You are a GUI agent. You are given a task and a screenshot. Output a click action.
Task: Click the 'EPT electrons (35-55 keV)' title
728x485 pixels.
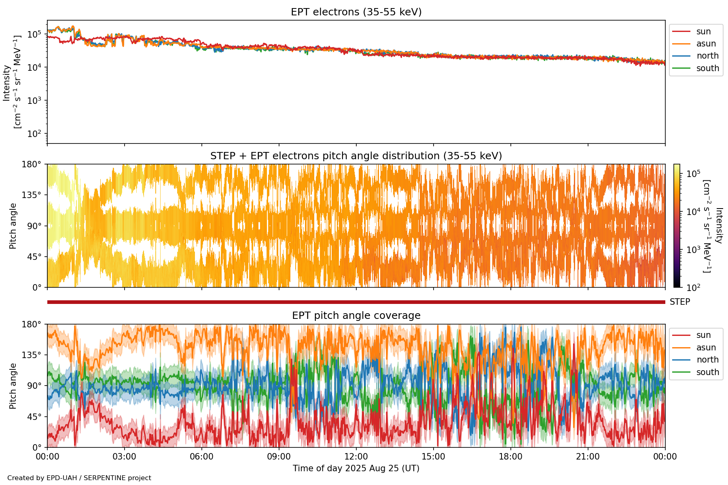(x=356, y=12)
